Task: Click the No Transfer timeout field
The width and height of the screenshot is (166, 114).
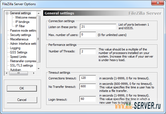Action: coord(88,86)
